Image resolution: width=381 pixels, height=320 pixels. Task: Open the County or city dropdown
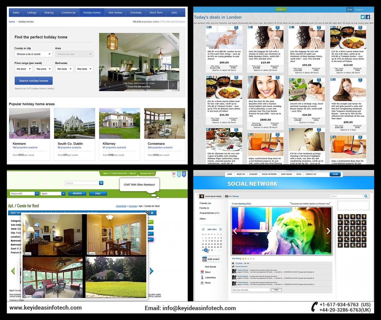[x=33, y=54]
